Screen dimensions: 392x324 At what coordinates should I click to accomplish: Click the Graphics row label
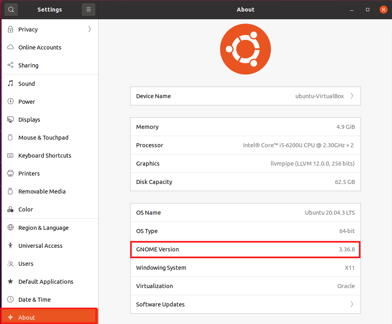(148, 164)
